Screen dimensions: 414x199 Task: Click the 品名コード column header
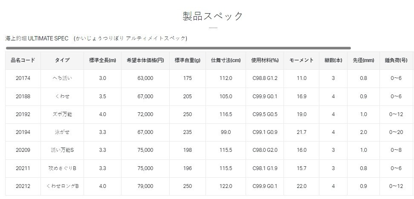23,60
